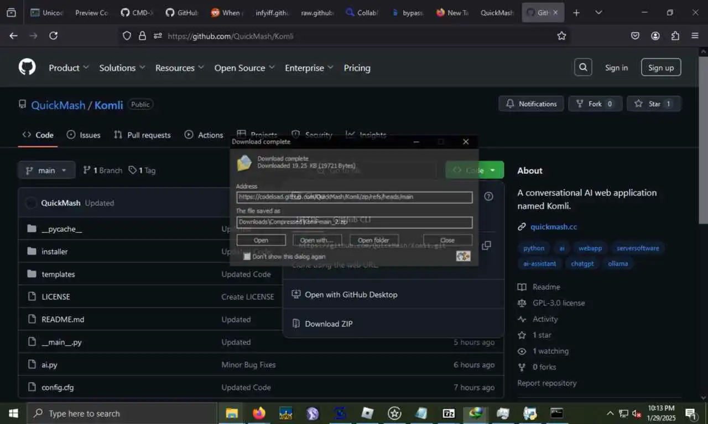Click the Close button in the download dialog

pos(447,240)
